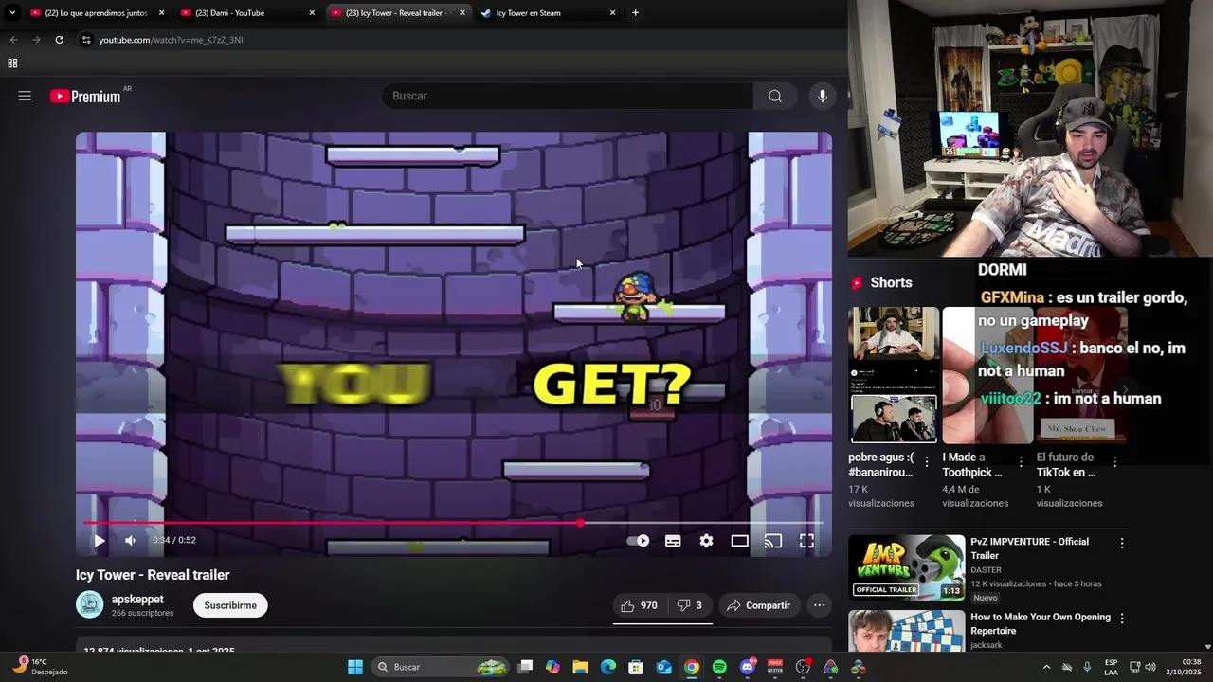This screenshot has width=1213, height=682.
Task: Click the search magnifier button
Action: 775,96
